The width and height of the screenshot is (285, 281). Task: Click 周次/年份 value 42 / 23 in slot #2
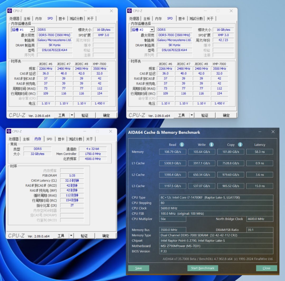(223, 40)
